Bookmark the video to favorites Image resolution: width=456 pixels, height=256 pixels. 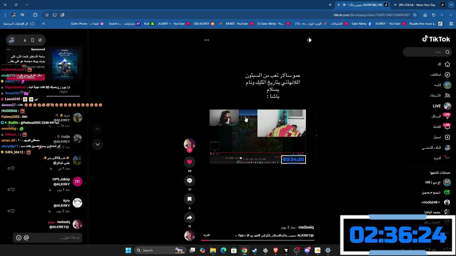(190, 199)
